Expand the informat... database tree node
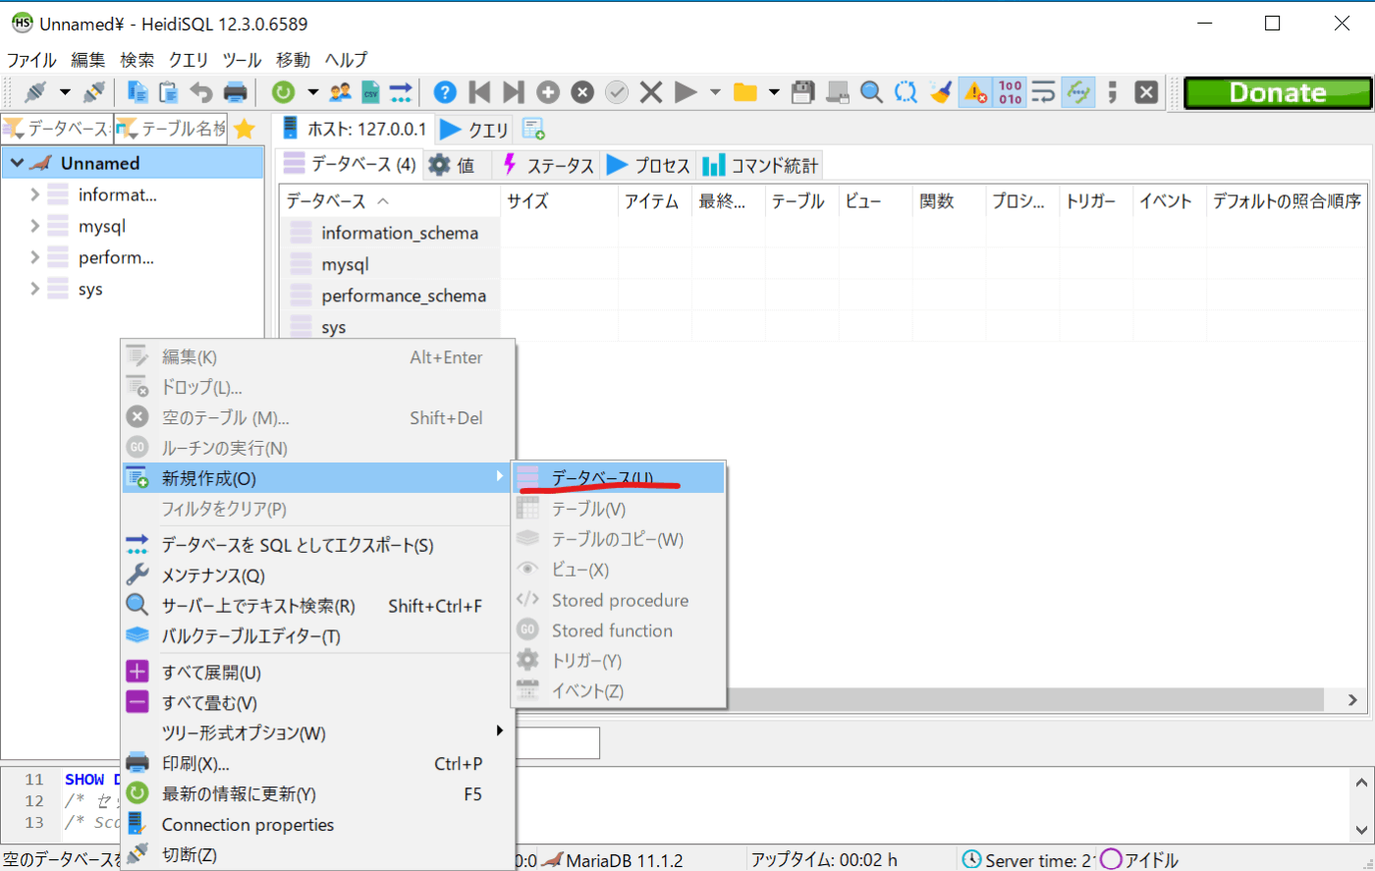 (x=35, y=194)
